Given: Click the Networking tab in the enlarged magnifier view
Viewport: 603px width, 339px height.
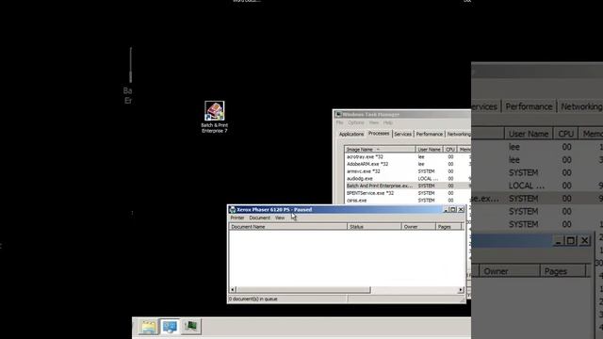Looking at the screenshot, I should pos(580,106).
